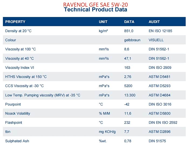Viewport: 189px width, 147px height.
Task: Select the DIN EN ISO 2592 flashpoint standard
Action: [x=163, y=123]
